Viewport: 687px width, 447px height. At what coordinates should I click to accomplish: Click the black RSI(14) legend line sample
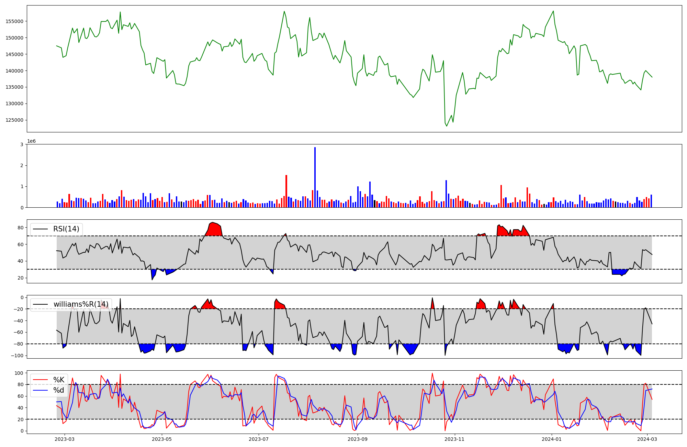[41, 229]
